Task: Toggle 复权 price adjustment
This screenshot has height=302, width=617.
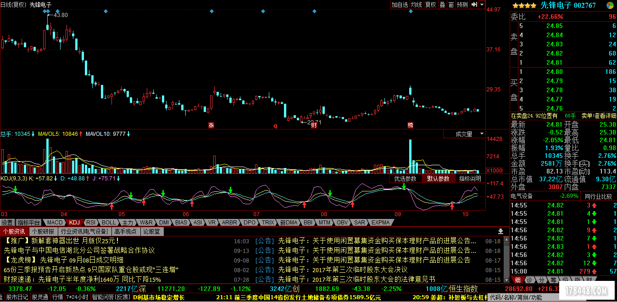Action: click(430, 5)
